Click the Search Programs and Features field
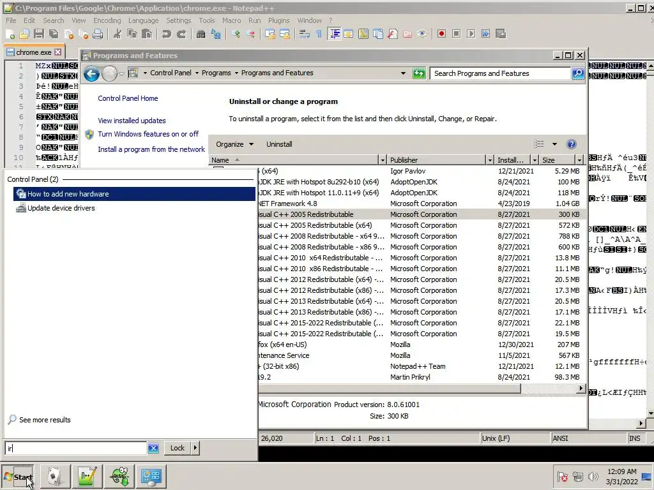This screenshot has height=490, width=654. coord(500,73)
